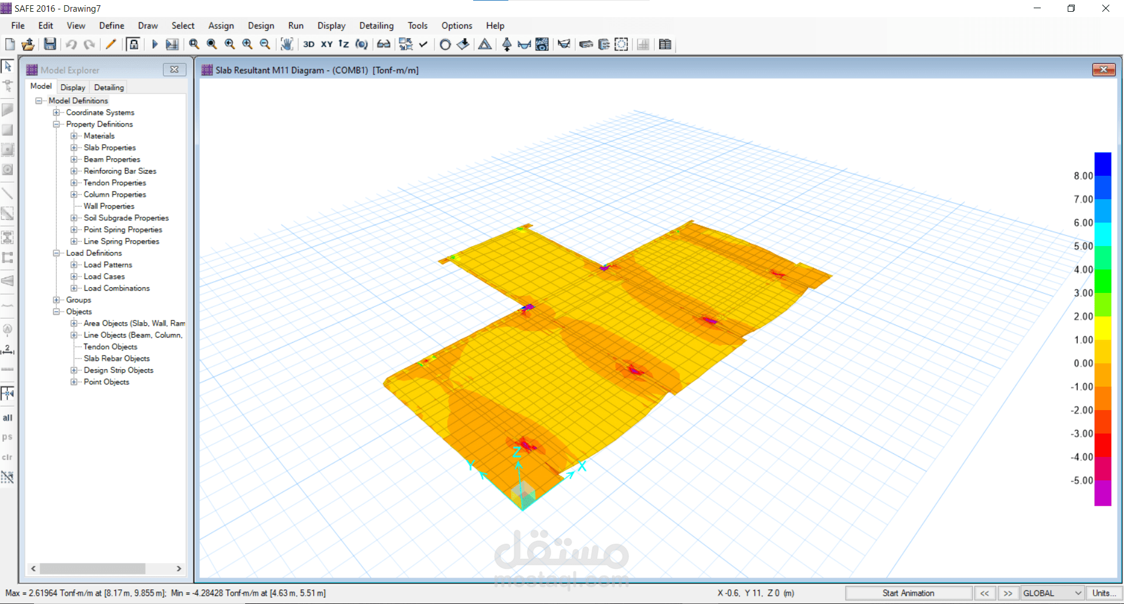Click the upward arrow reactions icon

tap(507, 45)
